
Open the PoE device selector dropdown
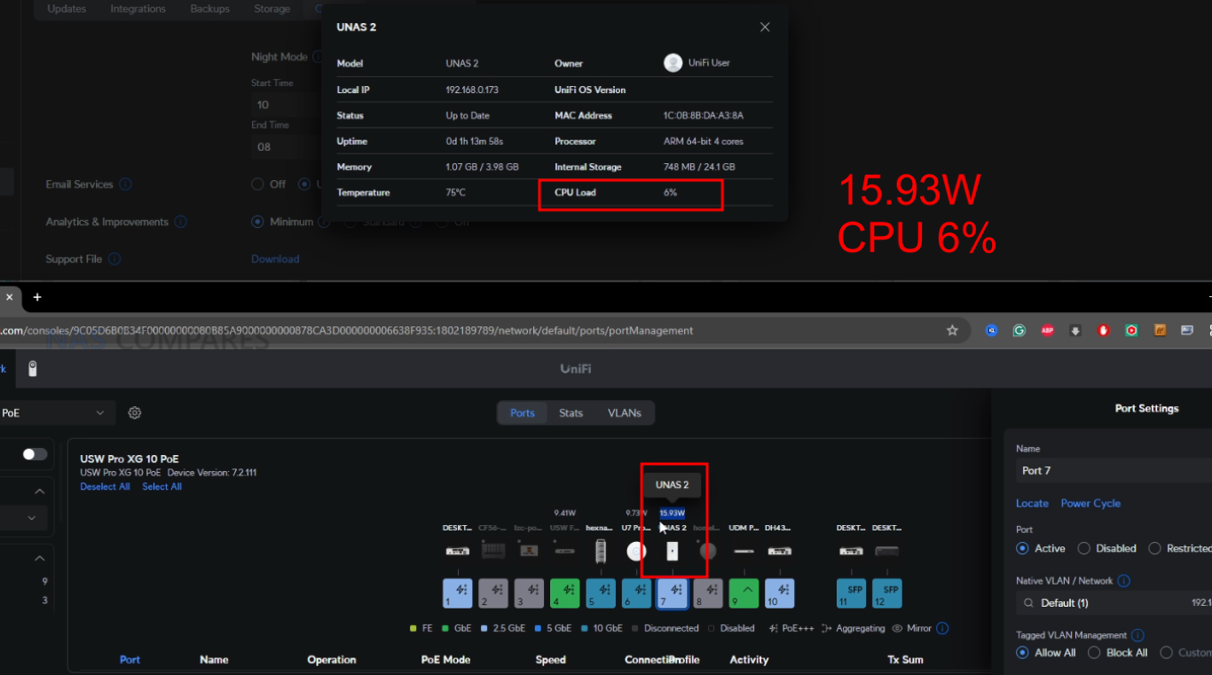[x=56, y=412]
